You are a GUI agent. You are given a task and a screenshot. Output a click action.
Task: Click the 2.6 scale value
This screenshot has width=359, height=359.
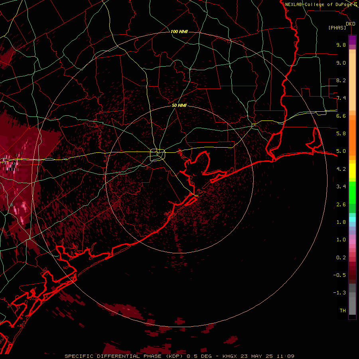341,205
